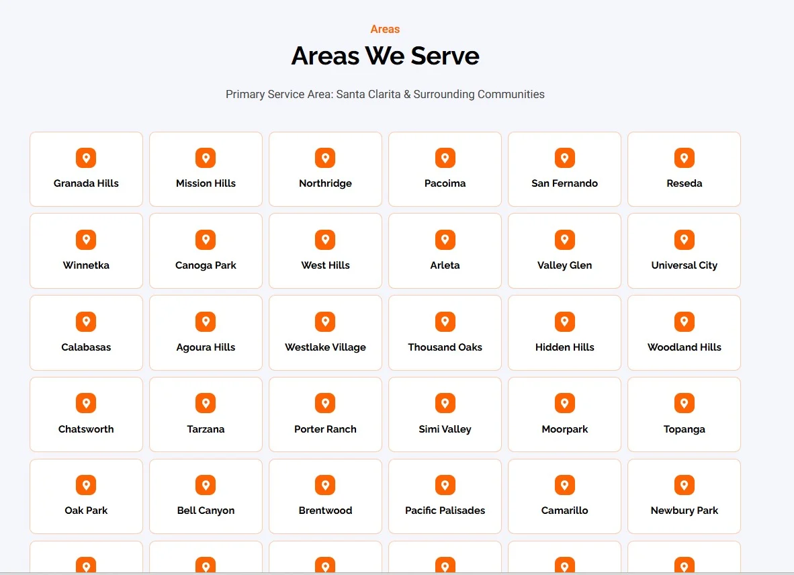Click the pin icon above Moorpark
The width and height of the screenshot is (794, 575).
[565, 403]
